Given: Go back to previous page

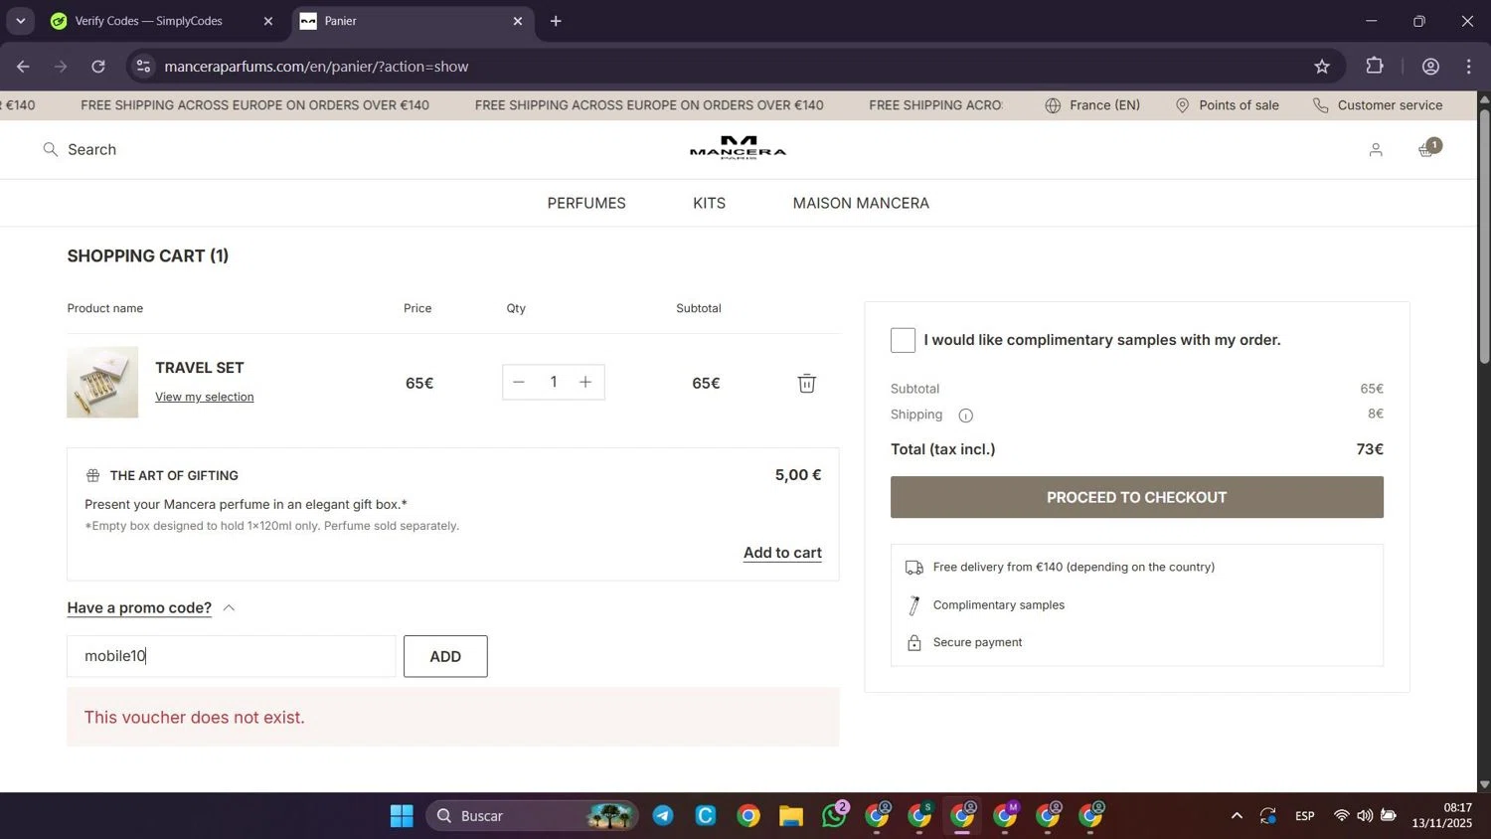Looking at the screenshot, I should tap(23, 67).
